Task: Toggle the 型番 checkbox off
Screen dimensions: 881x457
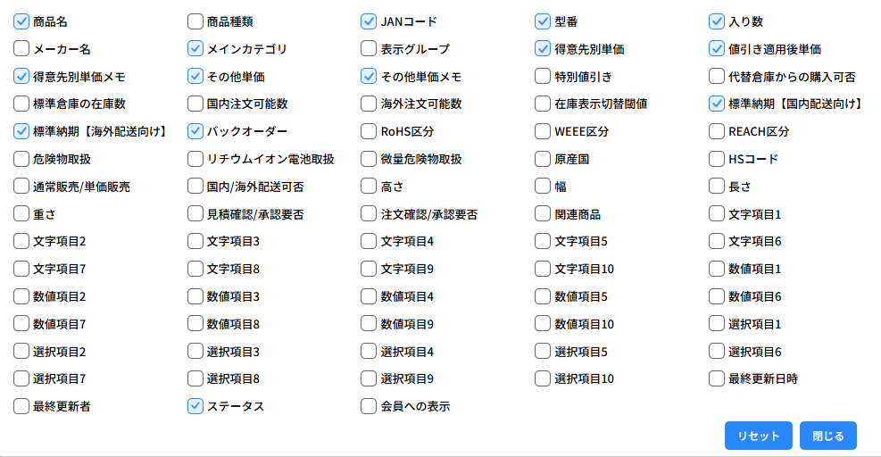Action: click(x=543, y=21)
